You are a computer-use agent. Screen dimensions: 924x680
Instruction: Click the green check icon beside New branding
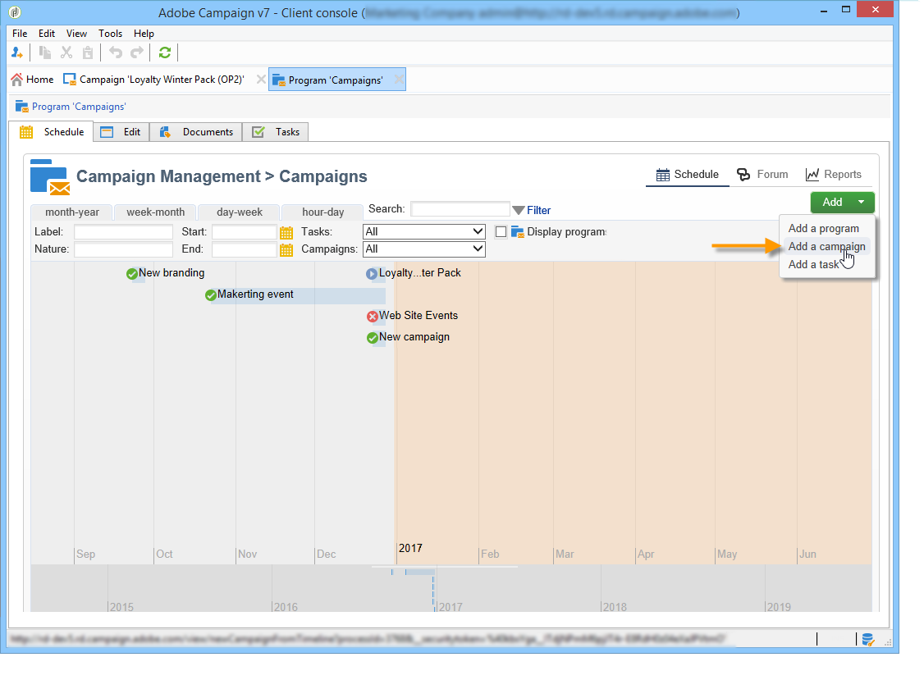(x=132, y=274)
